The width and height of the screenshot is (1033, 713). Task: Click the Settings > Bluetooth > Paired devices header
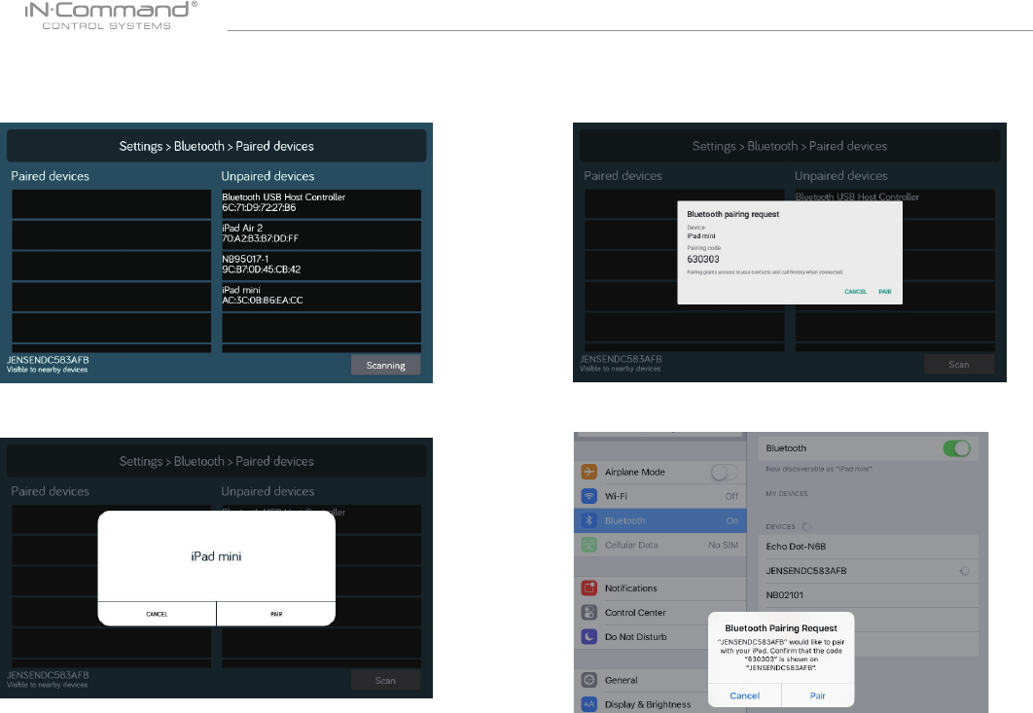click(216, 146)
